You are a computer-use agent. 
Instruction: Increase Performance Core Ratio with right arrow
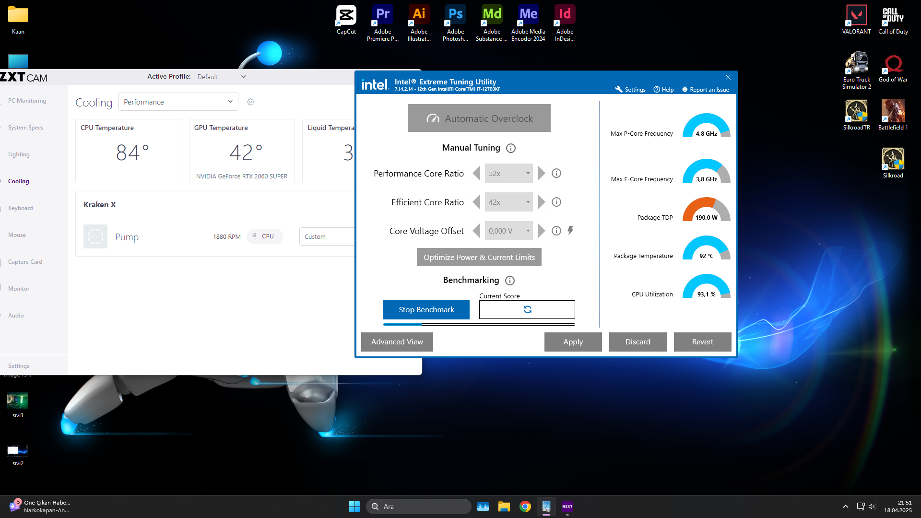coord(542,173)
